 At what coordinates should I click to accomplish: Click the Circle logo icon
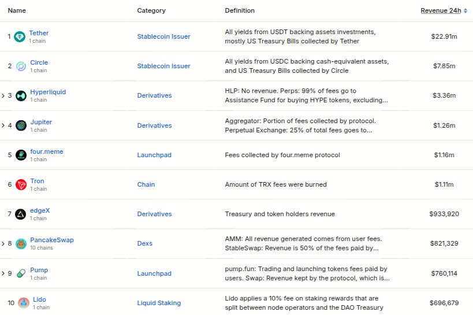(21, 66)
